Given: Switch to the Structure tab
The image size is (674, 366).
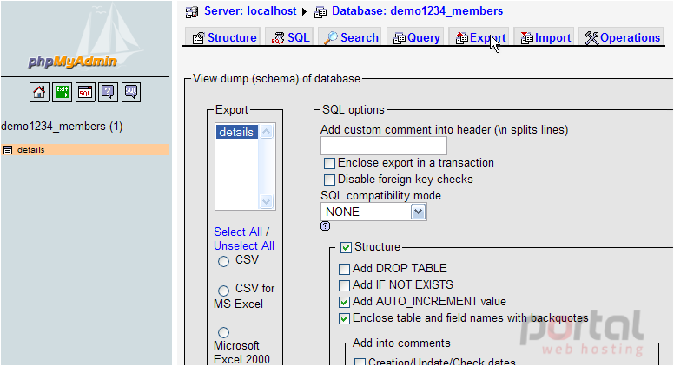Looking at the screenshot, I should point(224,38).
